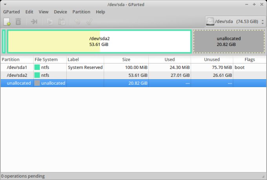The height and width of the screenshot is (180, 267).
Task: Select the /dev/sda2 block in disk map
Action: (99, 42)
